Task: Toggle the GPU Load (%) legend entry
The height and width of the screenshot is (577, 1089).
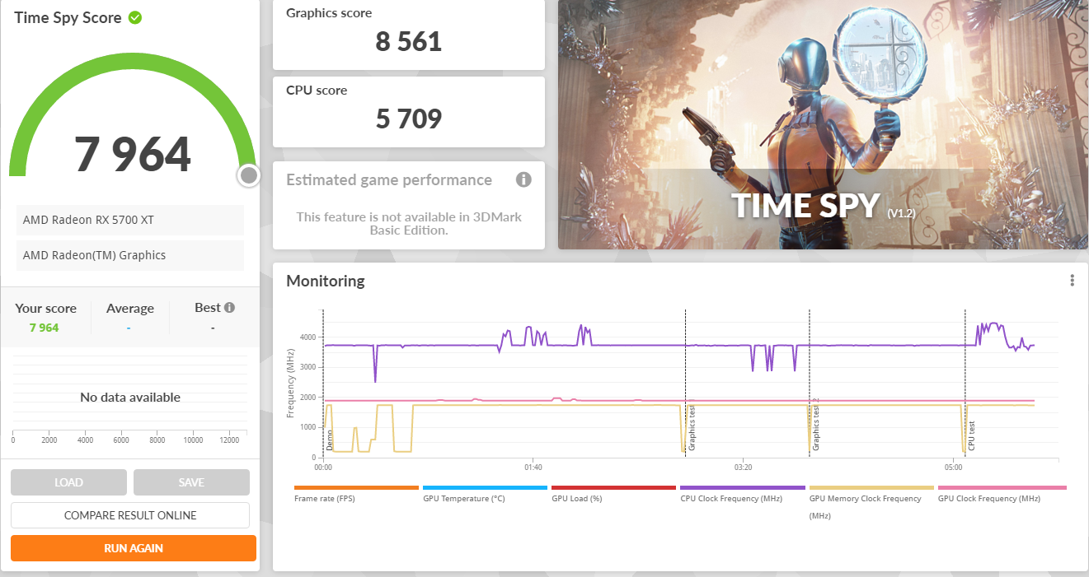Action: (613, 494)
